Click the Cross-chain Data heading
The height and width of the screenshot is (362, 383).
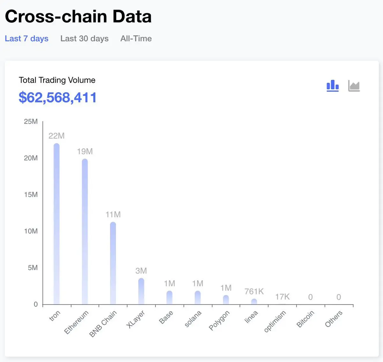78,16
